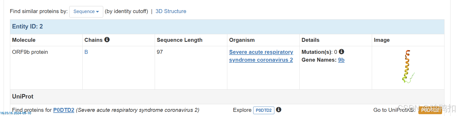Open the Sequence similarity dropdown
This screenshot has height=116, width=457.
click(86, 11)
